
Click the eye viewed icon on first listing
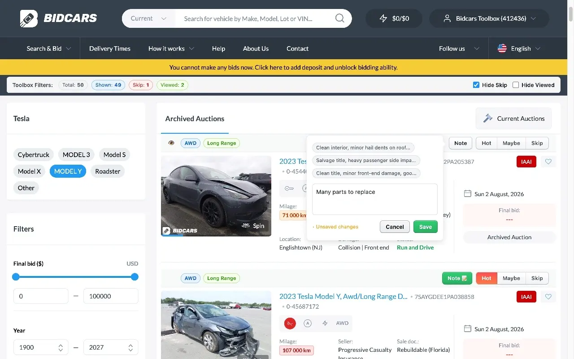pyautogui.click(x=171, y=143)
